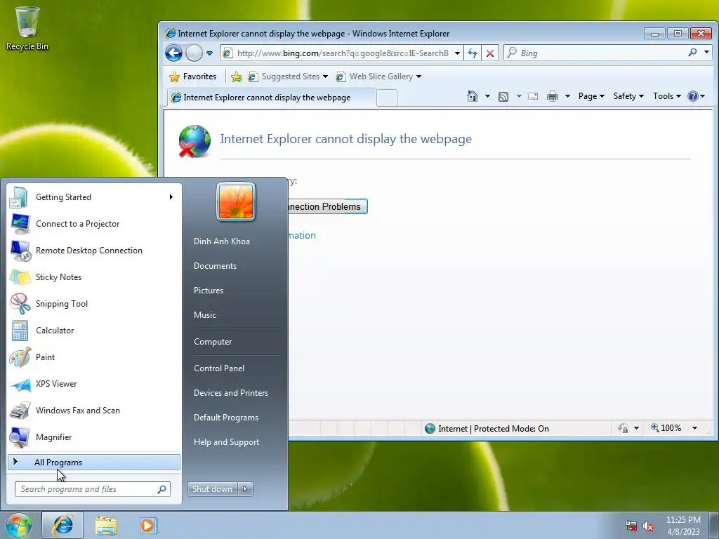Click the user account picture thumbnail
The image size is (719, 539).
[236, 201]
